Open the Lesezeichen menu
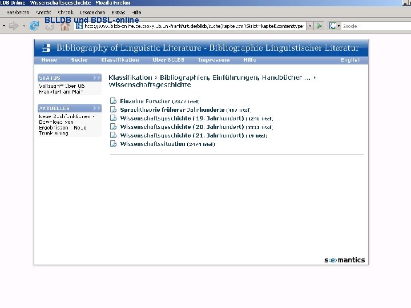The height and width of the screenshot is (308, 411). [92, 13]
